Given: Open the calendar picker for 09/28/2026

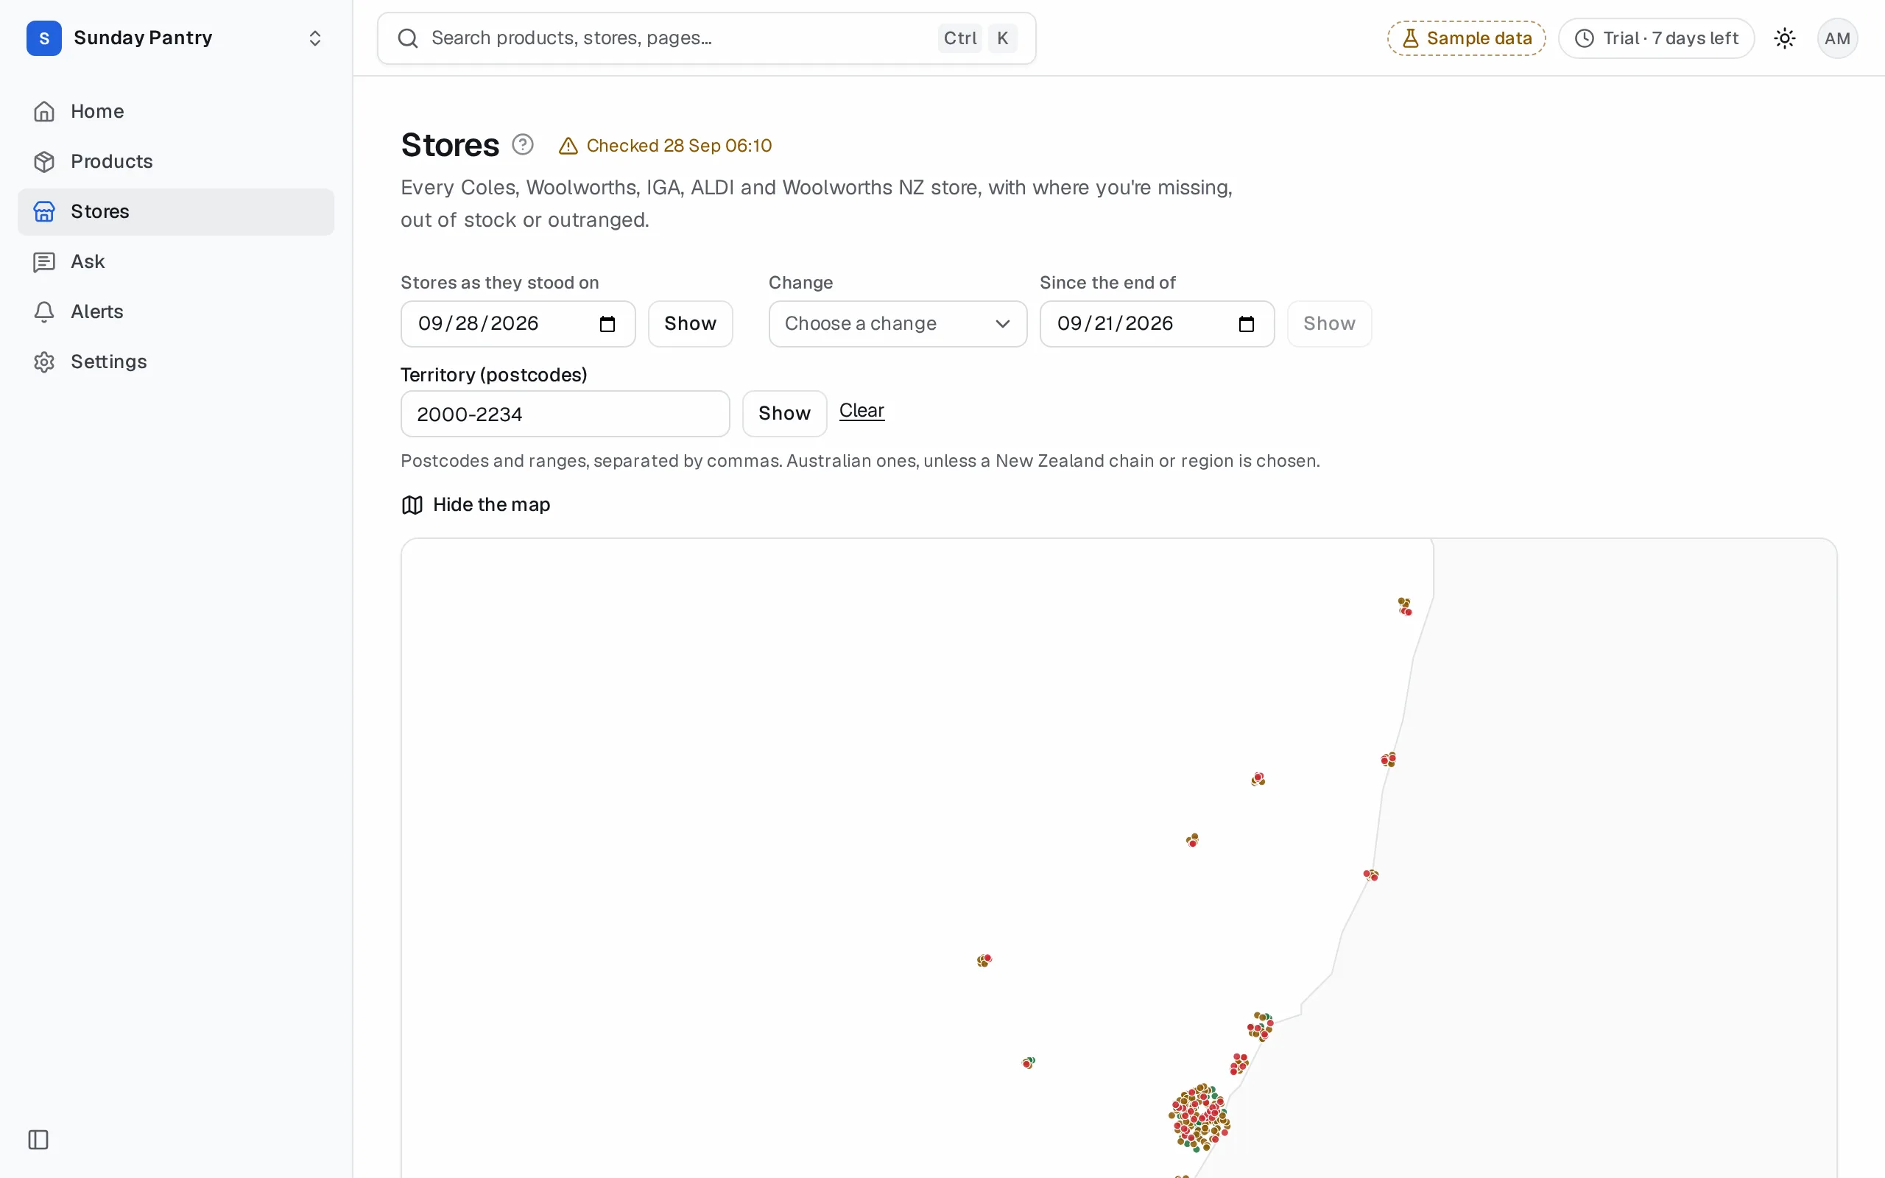Looking at the screenshot, I should coord(607,324).
